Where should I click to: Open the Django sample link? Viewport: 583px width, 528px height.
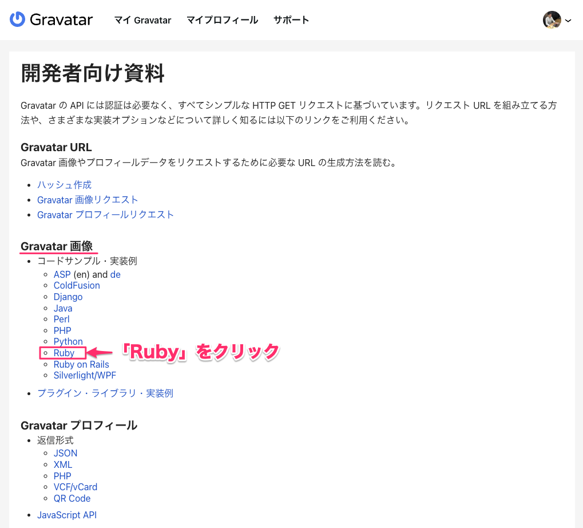(68, 297)
